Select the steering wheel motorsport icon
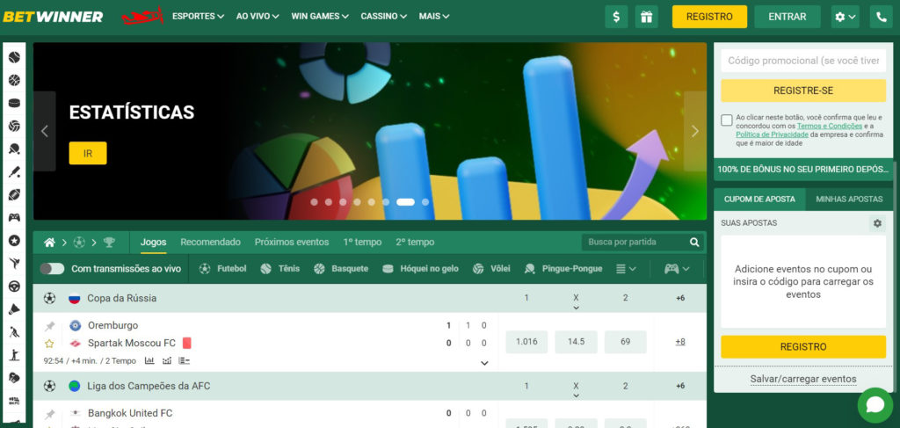900x428 pixels. [14, 287]
